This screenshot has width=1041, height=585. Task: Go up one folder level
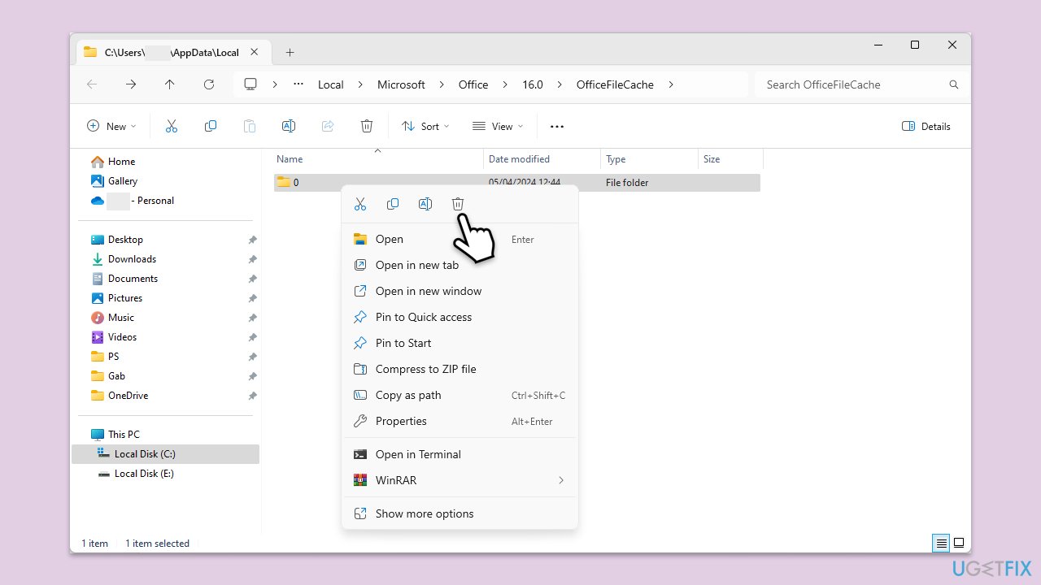169,84
